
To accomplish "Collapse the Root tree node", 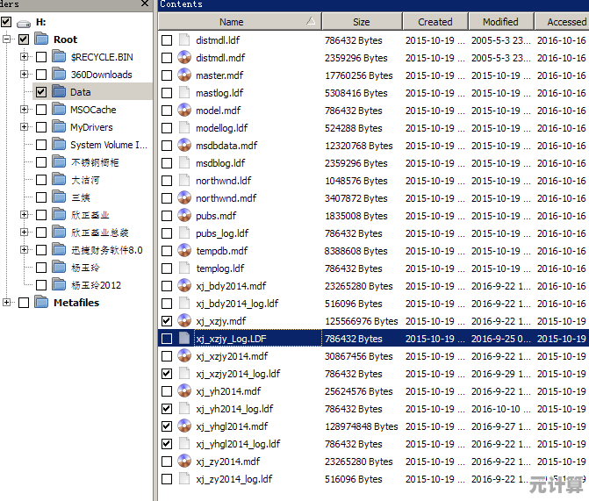I will pyautogui.click(x=7, y=39).
